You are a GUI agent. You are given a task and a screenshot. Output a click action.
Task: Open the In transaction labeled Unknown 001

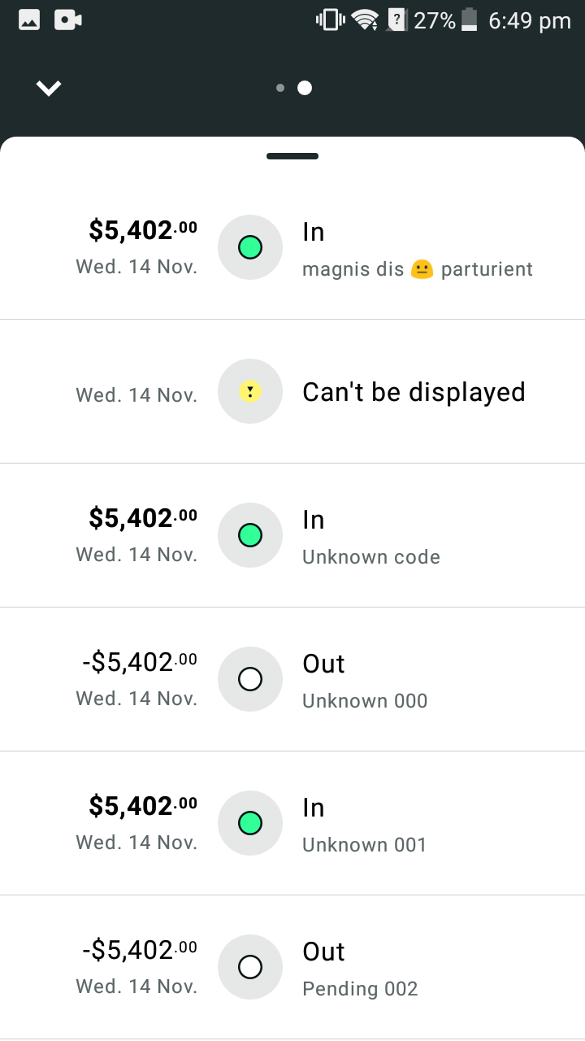(x=364, y=825)
